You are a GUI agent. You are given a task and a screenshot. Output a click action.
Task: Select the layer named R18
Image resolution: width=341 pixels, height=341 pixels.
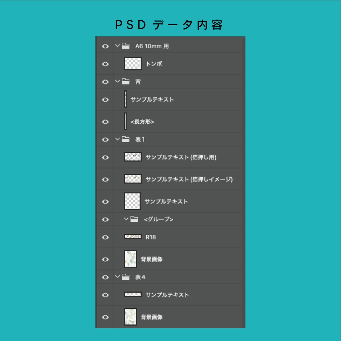151,237
